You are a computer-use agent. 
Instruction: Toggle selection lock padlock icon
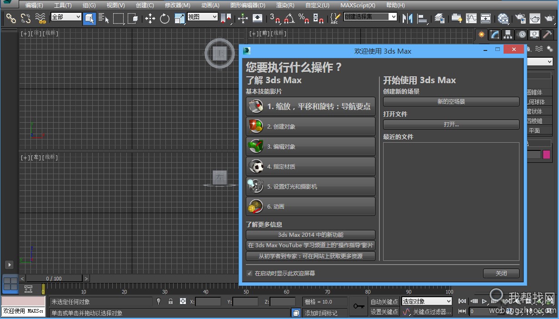tap(170, 301)
